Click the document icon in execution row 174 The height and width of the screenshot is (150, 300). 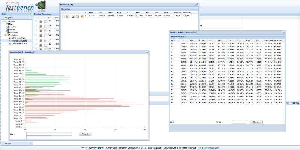[x=40, y=45]
